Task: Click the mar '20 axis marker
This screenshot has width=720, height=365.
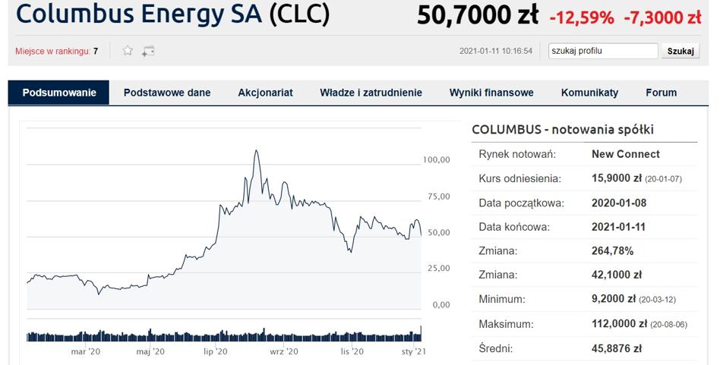Action: point(85,351)
